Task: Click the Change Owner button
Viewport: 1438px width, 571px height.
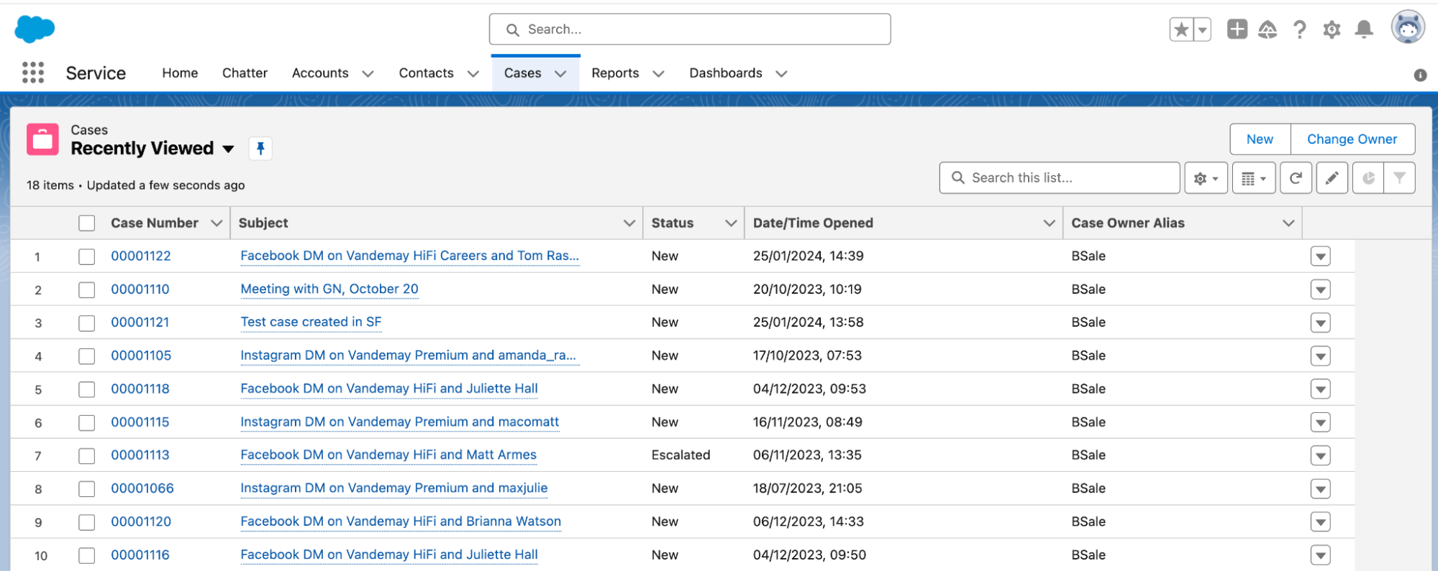Action: (x=1352, y=139)
